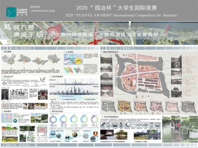
Task: Open the red temple gate photo
Action: tap(43, 94)
